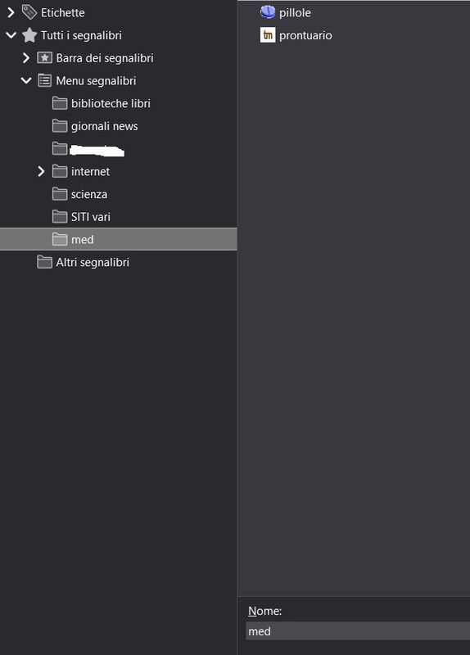The width and height of the screenshot is (470, 655).
Task: Collapse the Tutti i segnalibri node
Action: (11, 35)
